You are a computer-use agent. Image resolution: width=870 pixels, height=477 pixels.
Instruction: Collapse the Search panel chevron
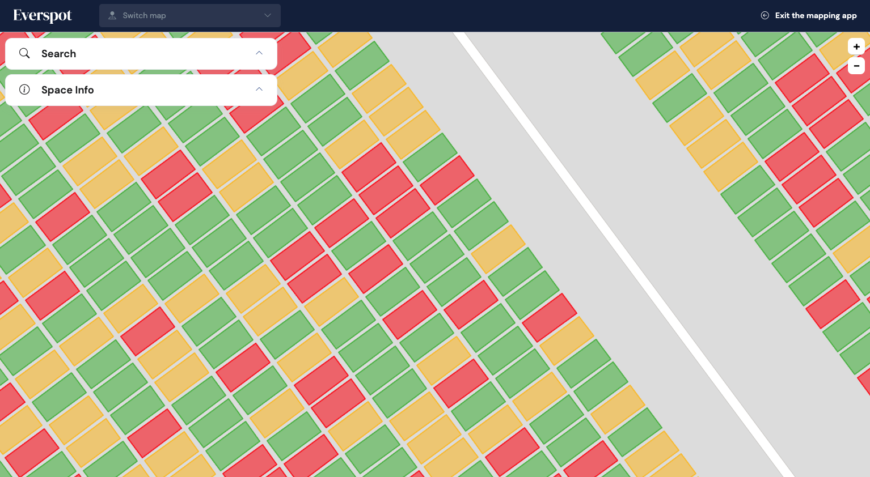259,53
